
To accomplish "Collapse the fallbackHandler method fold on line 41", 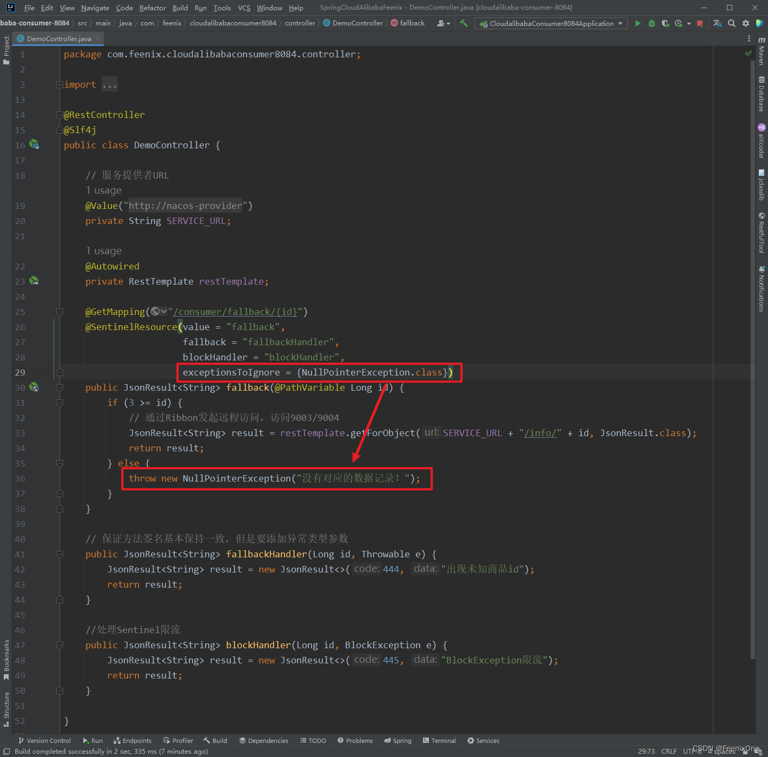I will 59,554.
